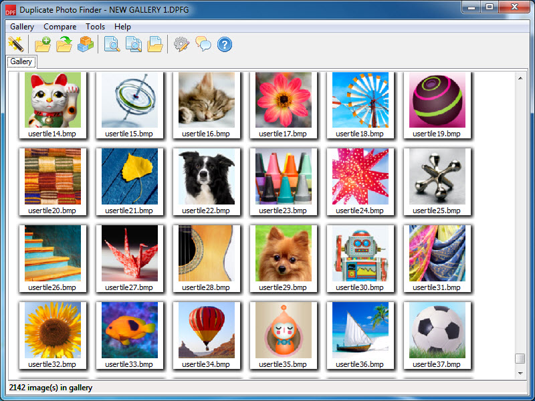The height and width of the screenshot is (401, 535).
Task: Select the usertile22.bmp dog thumbnail
Action: (x=207, y=176)
